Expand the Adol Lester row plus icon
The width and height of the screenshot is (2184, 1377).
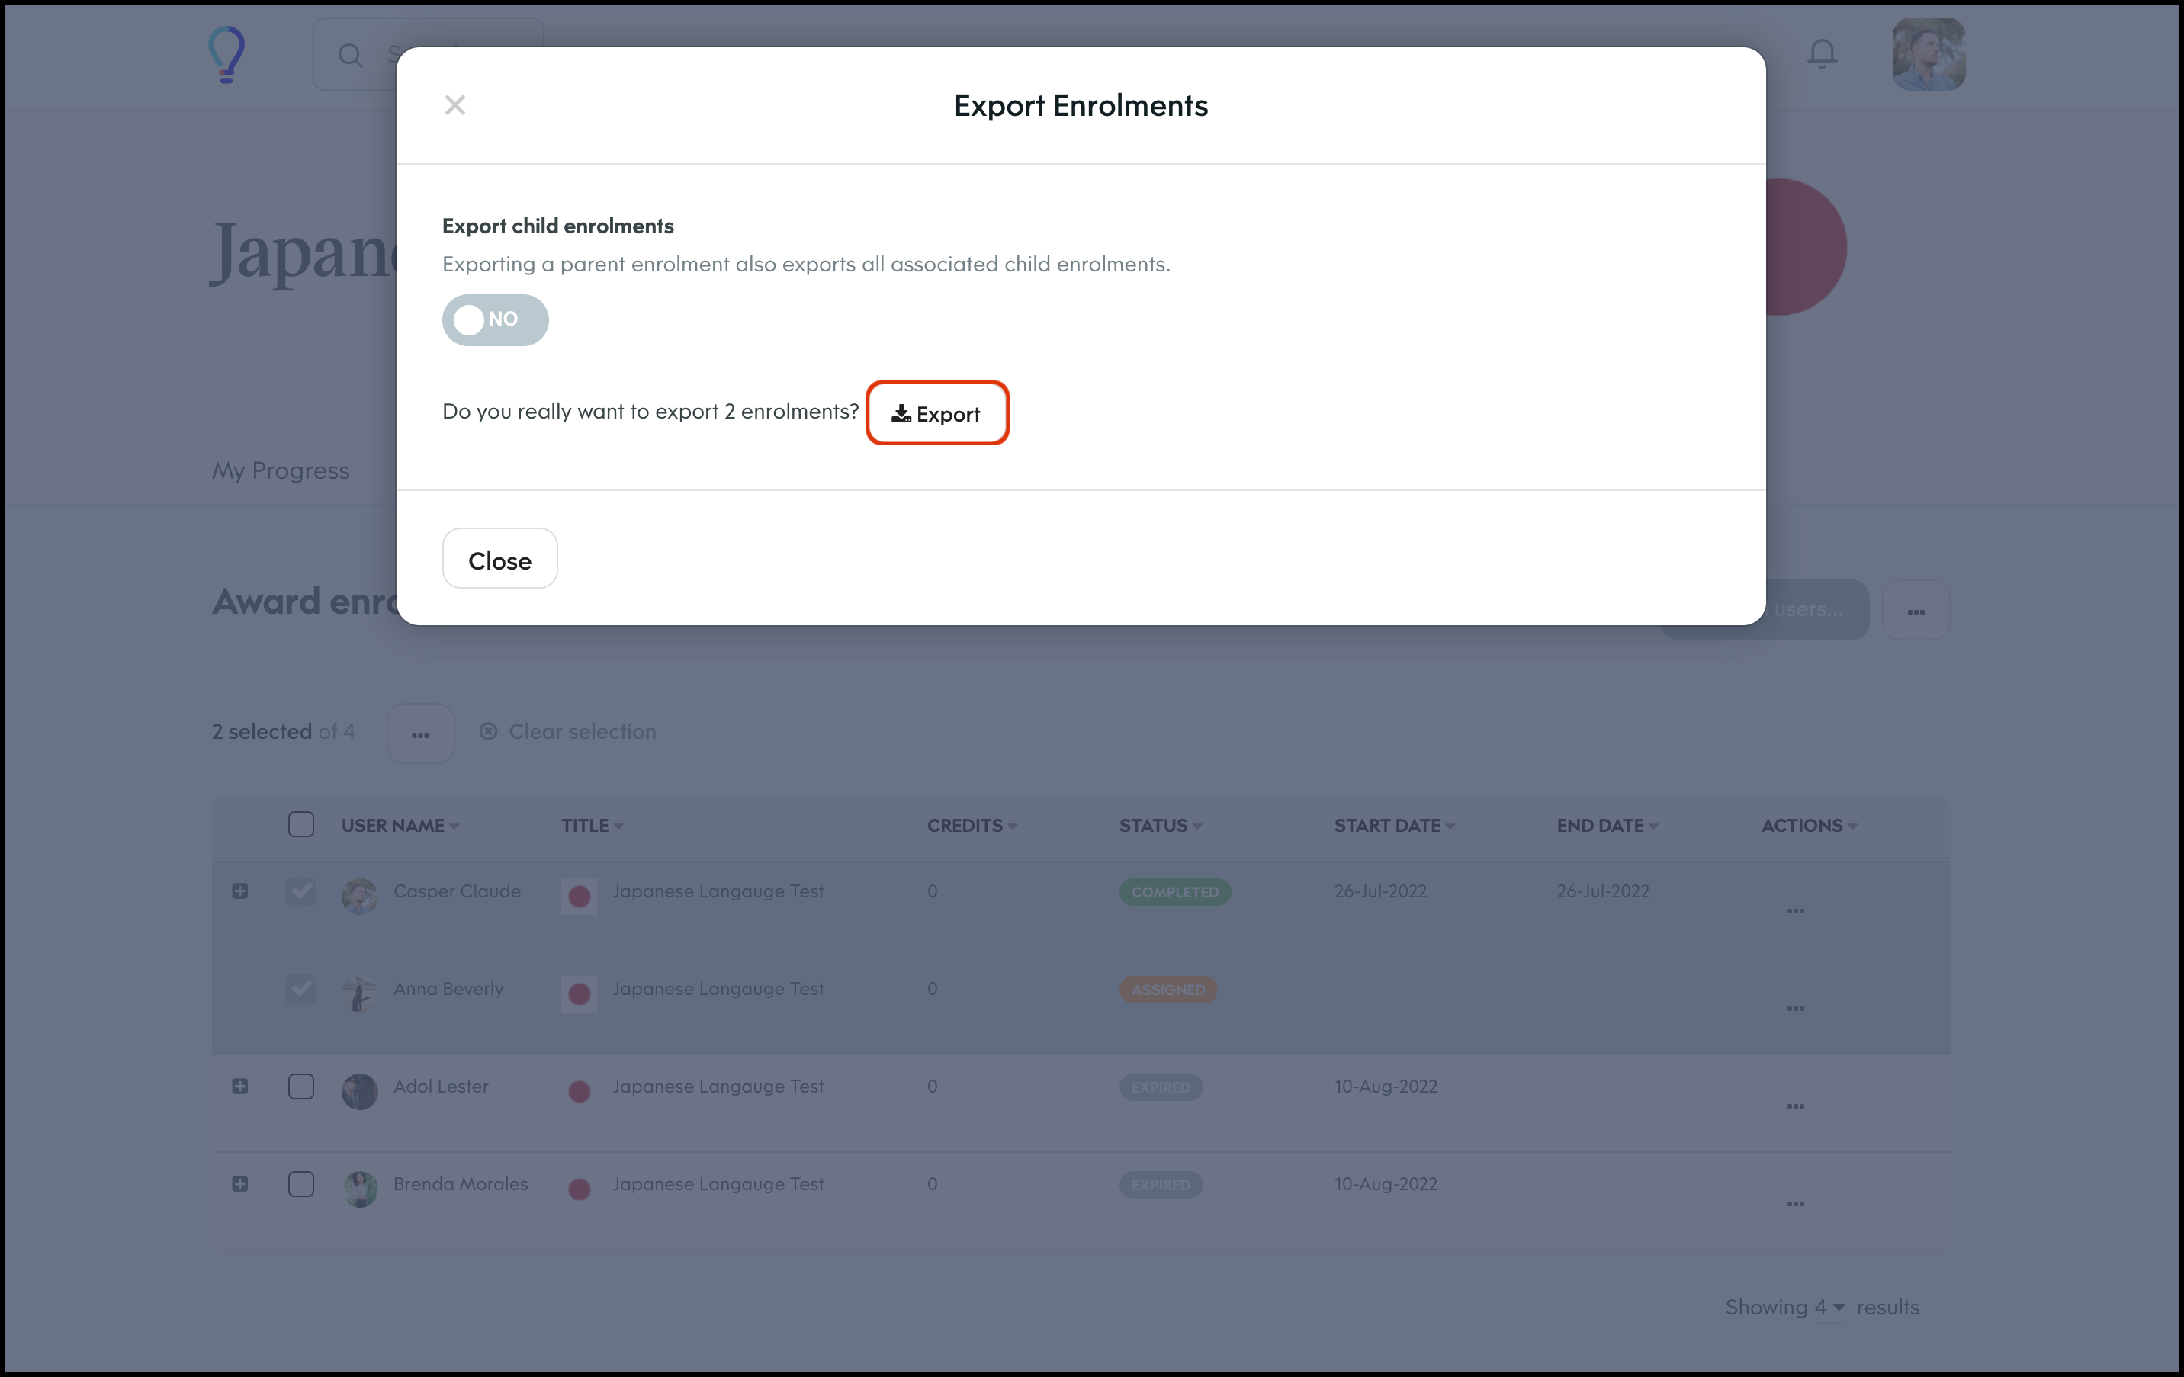[x=239, y=1086]
